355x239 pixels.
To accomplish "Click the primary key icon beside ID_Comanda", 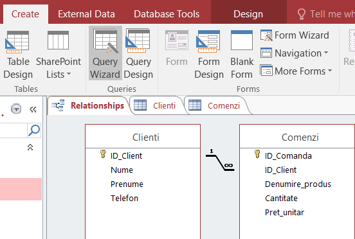I will (257, 154).
